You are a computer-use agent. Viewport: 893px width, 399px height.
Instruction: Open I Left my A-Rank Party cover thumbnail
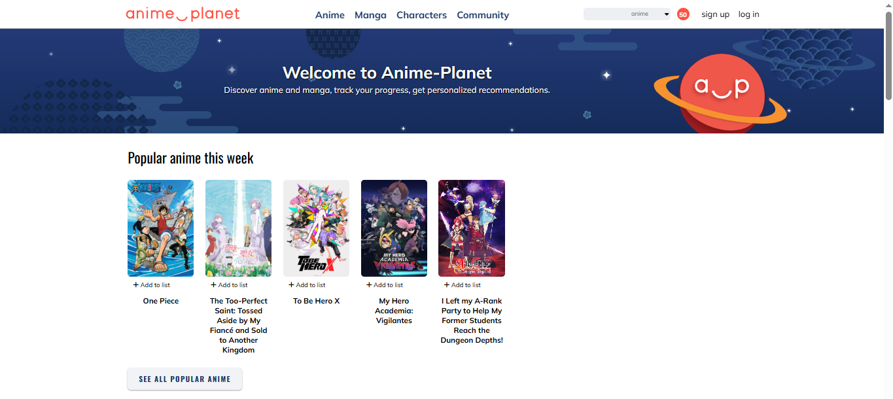[472, 228]
